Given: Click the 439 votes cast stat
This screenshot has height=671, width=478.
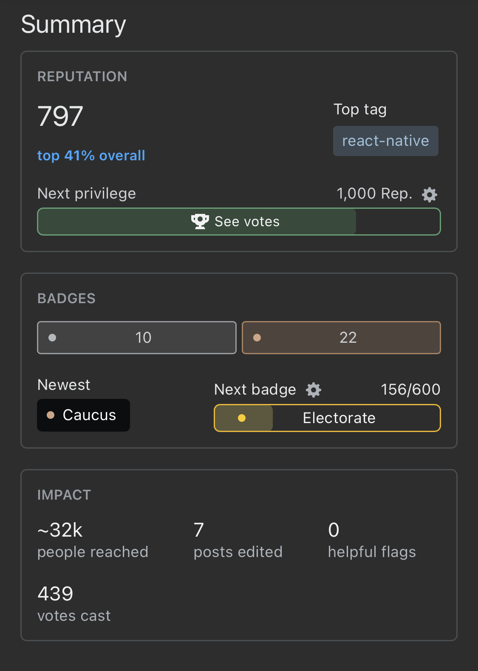Looking at the screenshot, I should coord(74,604).
